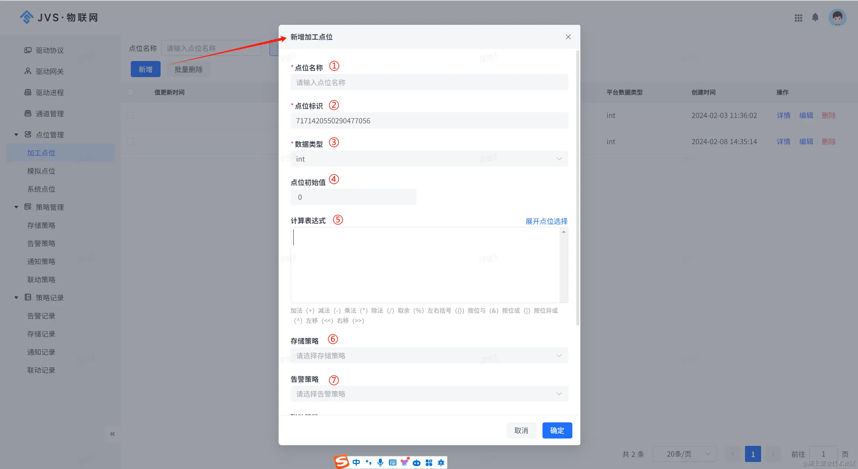Click the 点位名称 input in dialog
Image resolution: width=858 pixels, height=469 pixels.
tap(429, 82)
